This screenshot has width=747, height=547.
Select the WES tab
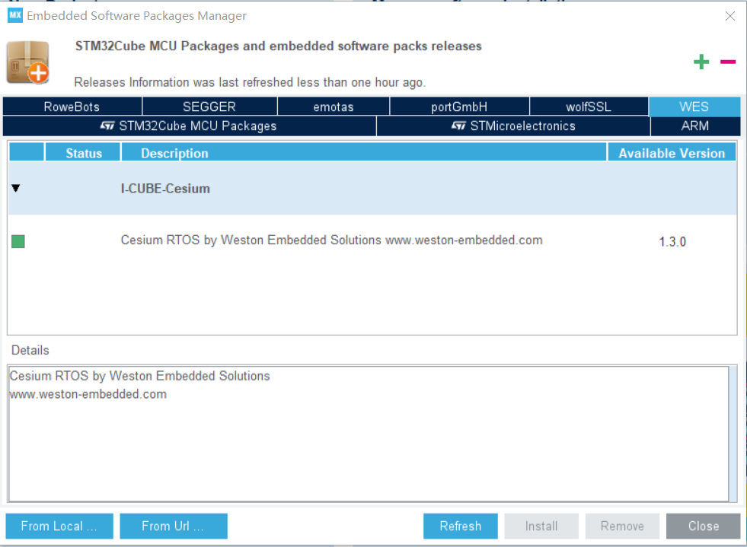[694, 107]
